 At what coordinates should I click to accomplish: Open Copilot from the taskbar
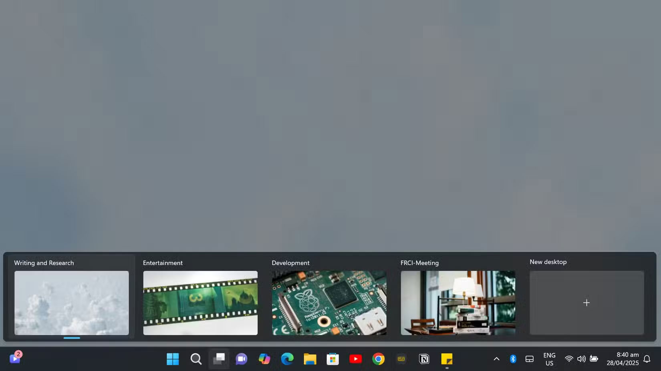264,359
